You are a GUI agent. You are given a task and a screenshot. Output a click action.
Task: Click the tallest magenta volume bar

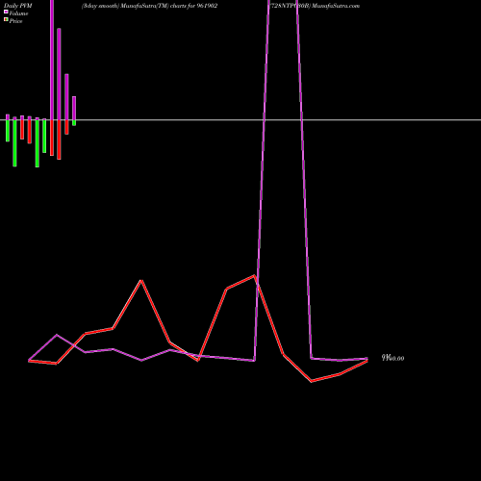pos(52,60)
